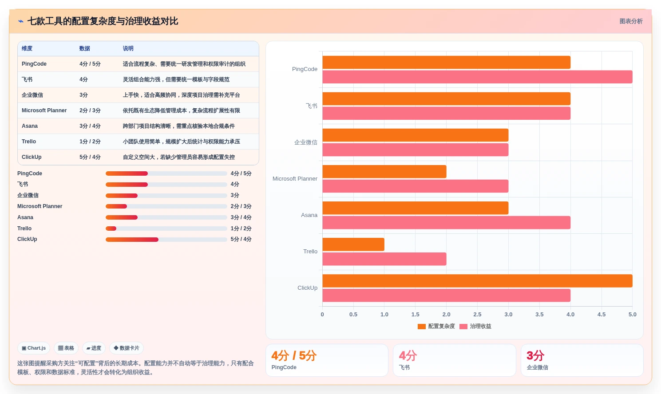Screen dimensions: 661x394
Task: Click the PingCode progress bar
Action: coord(166,173)
